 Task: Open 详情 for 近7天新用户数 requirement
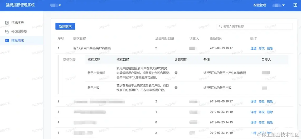coord(253,48)
